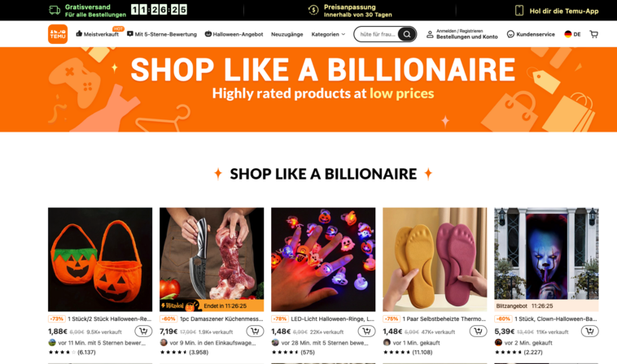Click the Preisanpassung info banner
Viewport: 617px width, 364px height.
[x=350, y=11]
